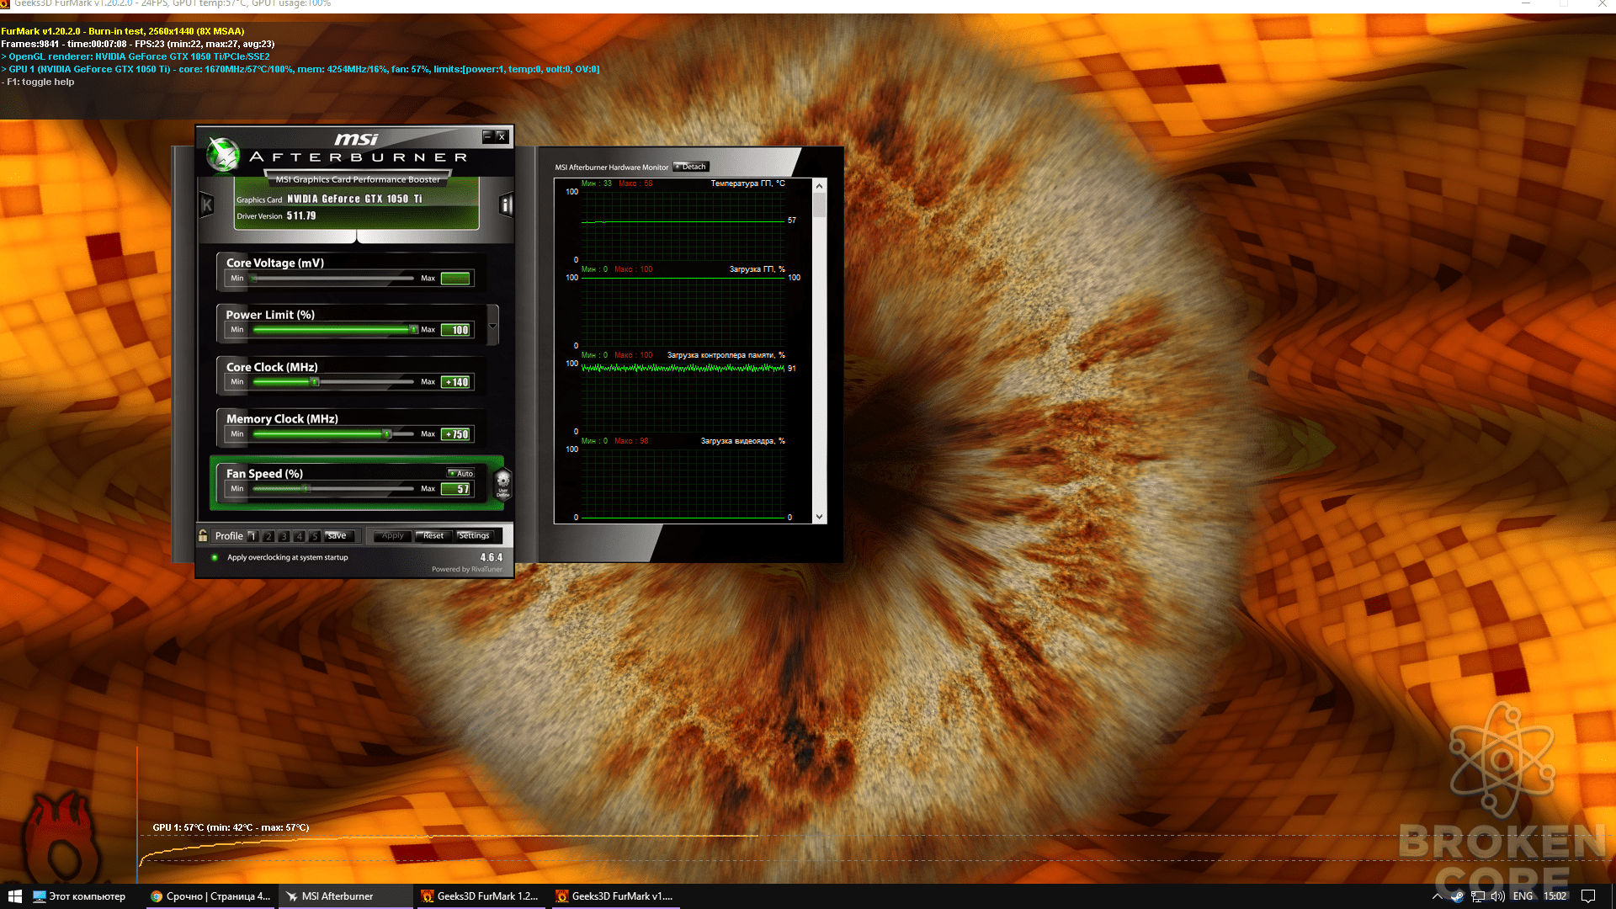Image resolution: width=1616 pixels, height=909 pixels.
Task: Click the Reset button
Action: (433, 535)
